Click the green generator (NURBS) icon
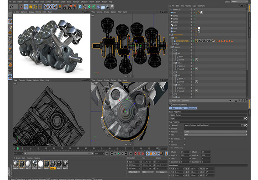This screenshot has height=180, width=258. [x=89, y=7]
